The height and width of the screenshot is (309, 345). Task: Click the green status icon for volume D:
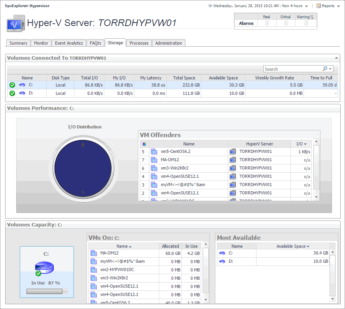(x=12, y=93)
